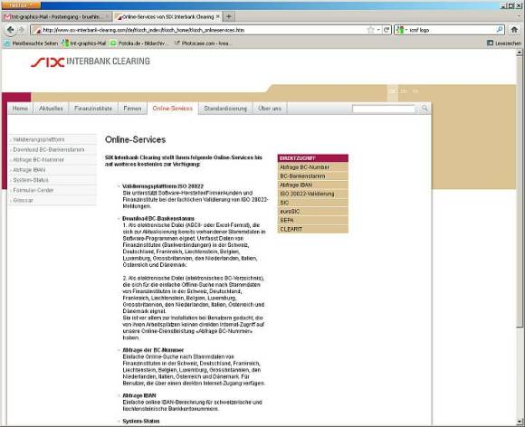Open the Finanzinstitute navigation tab

93,109
